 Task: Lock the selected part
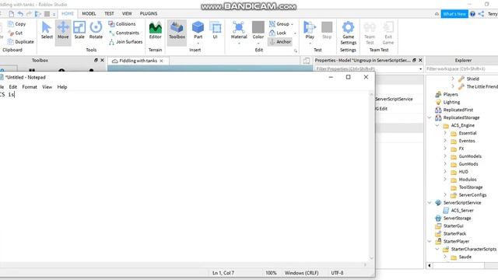pos(278,33)
